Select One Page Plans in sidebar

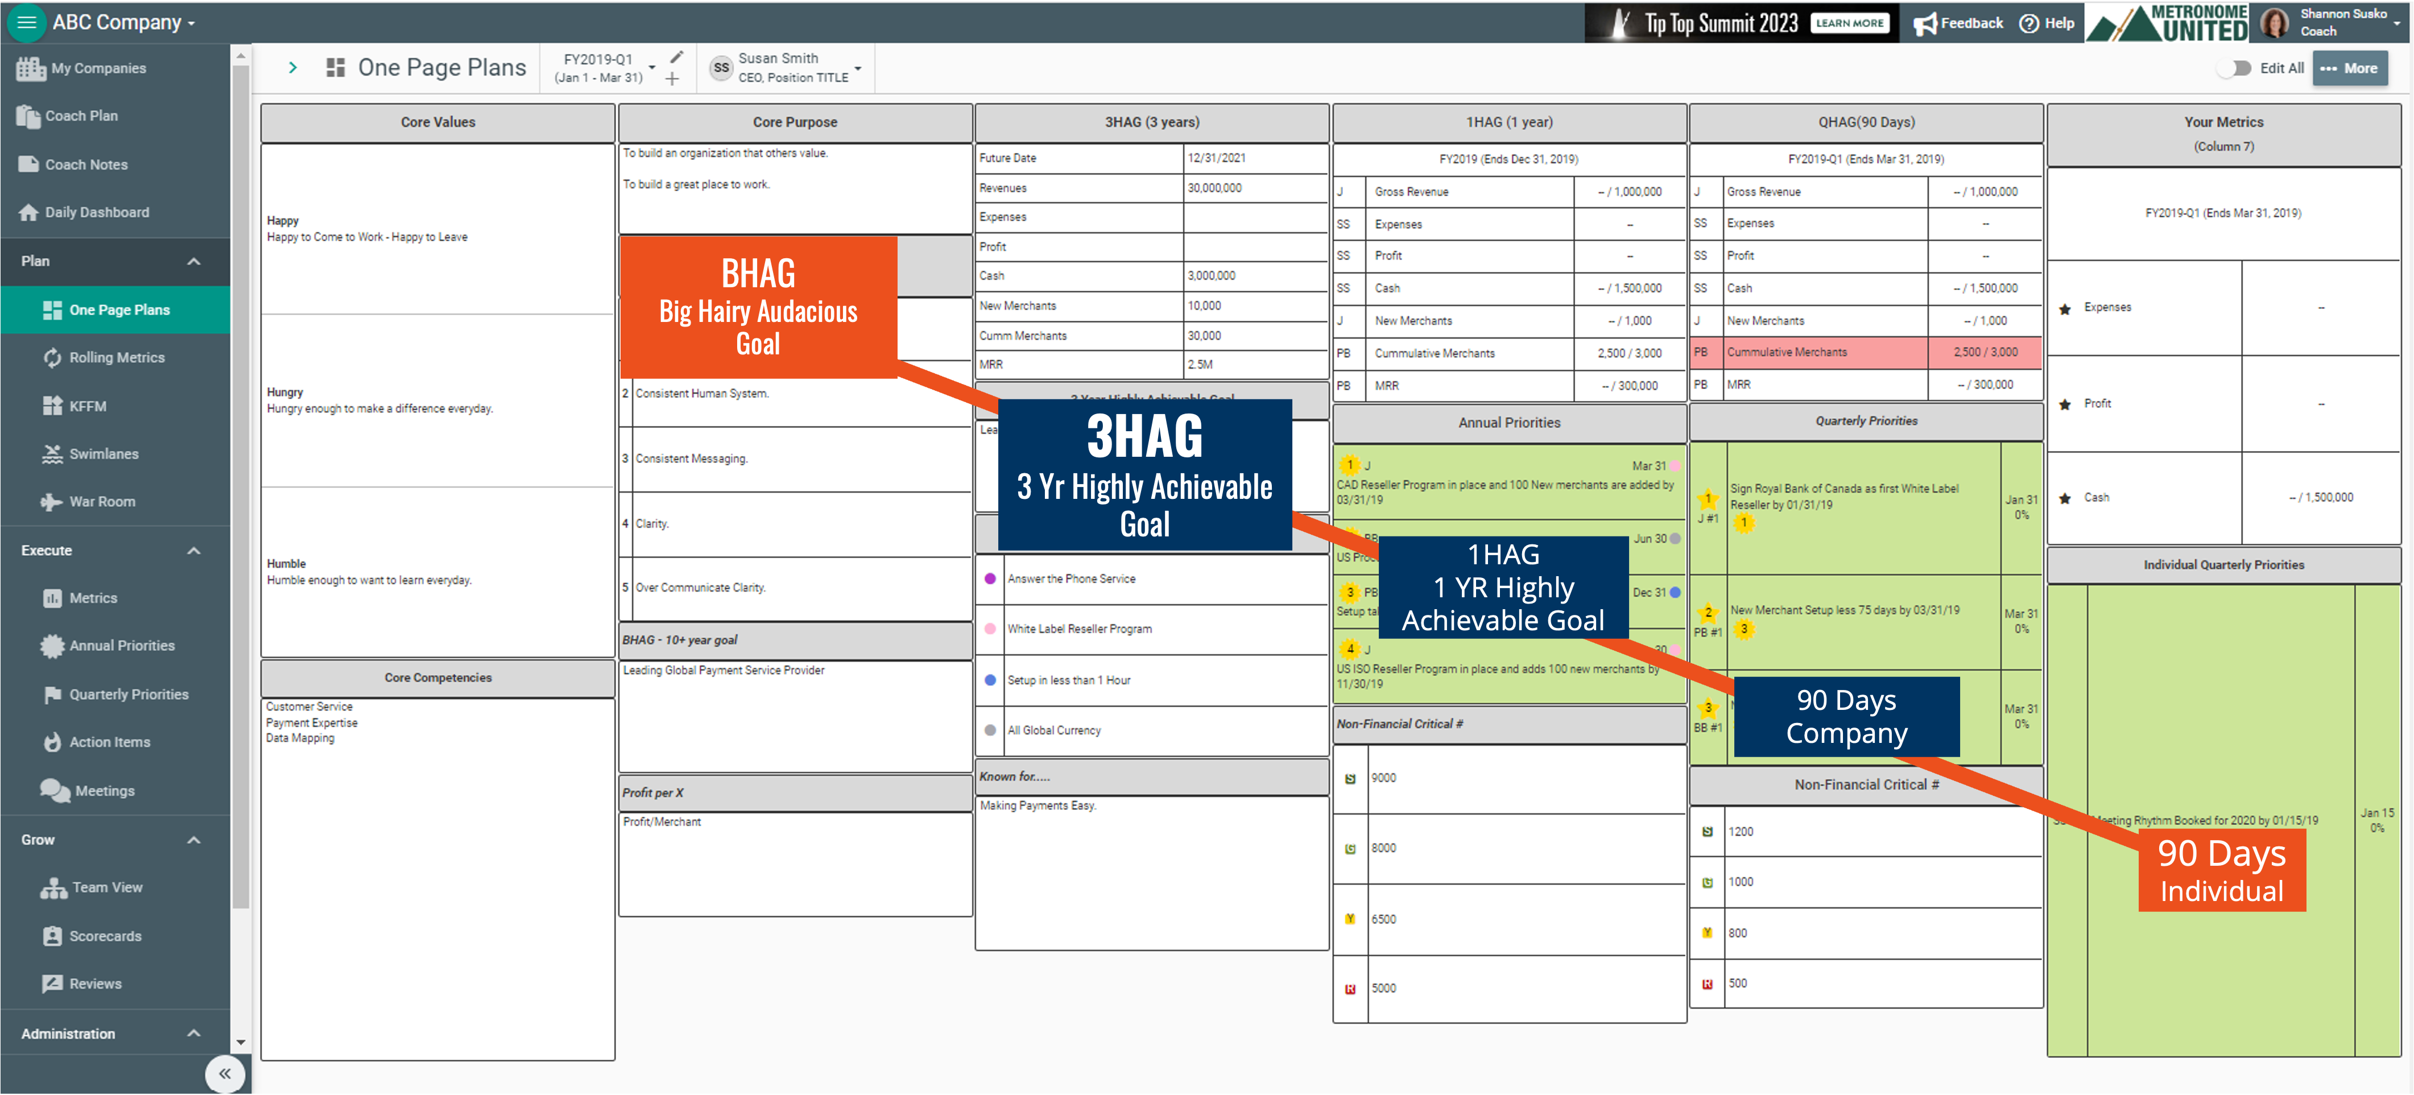point(115,309)
